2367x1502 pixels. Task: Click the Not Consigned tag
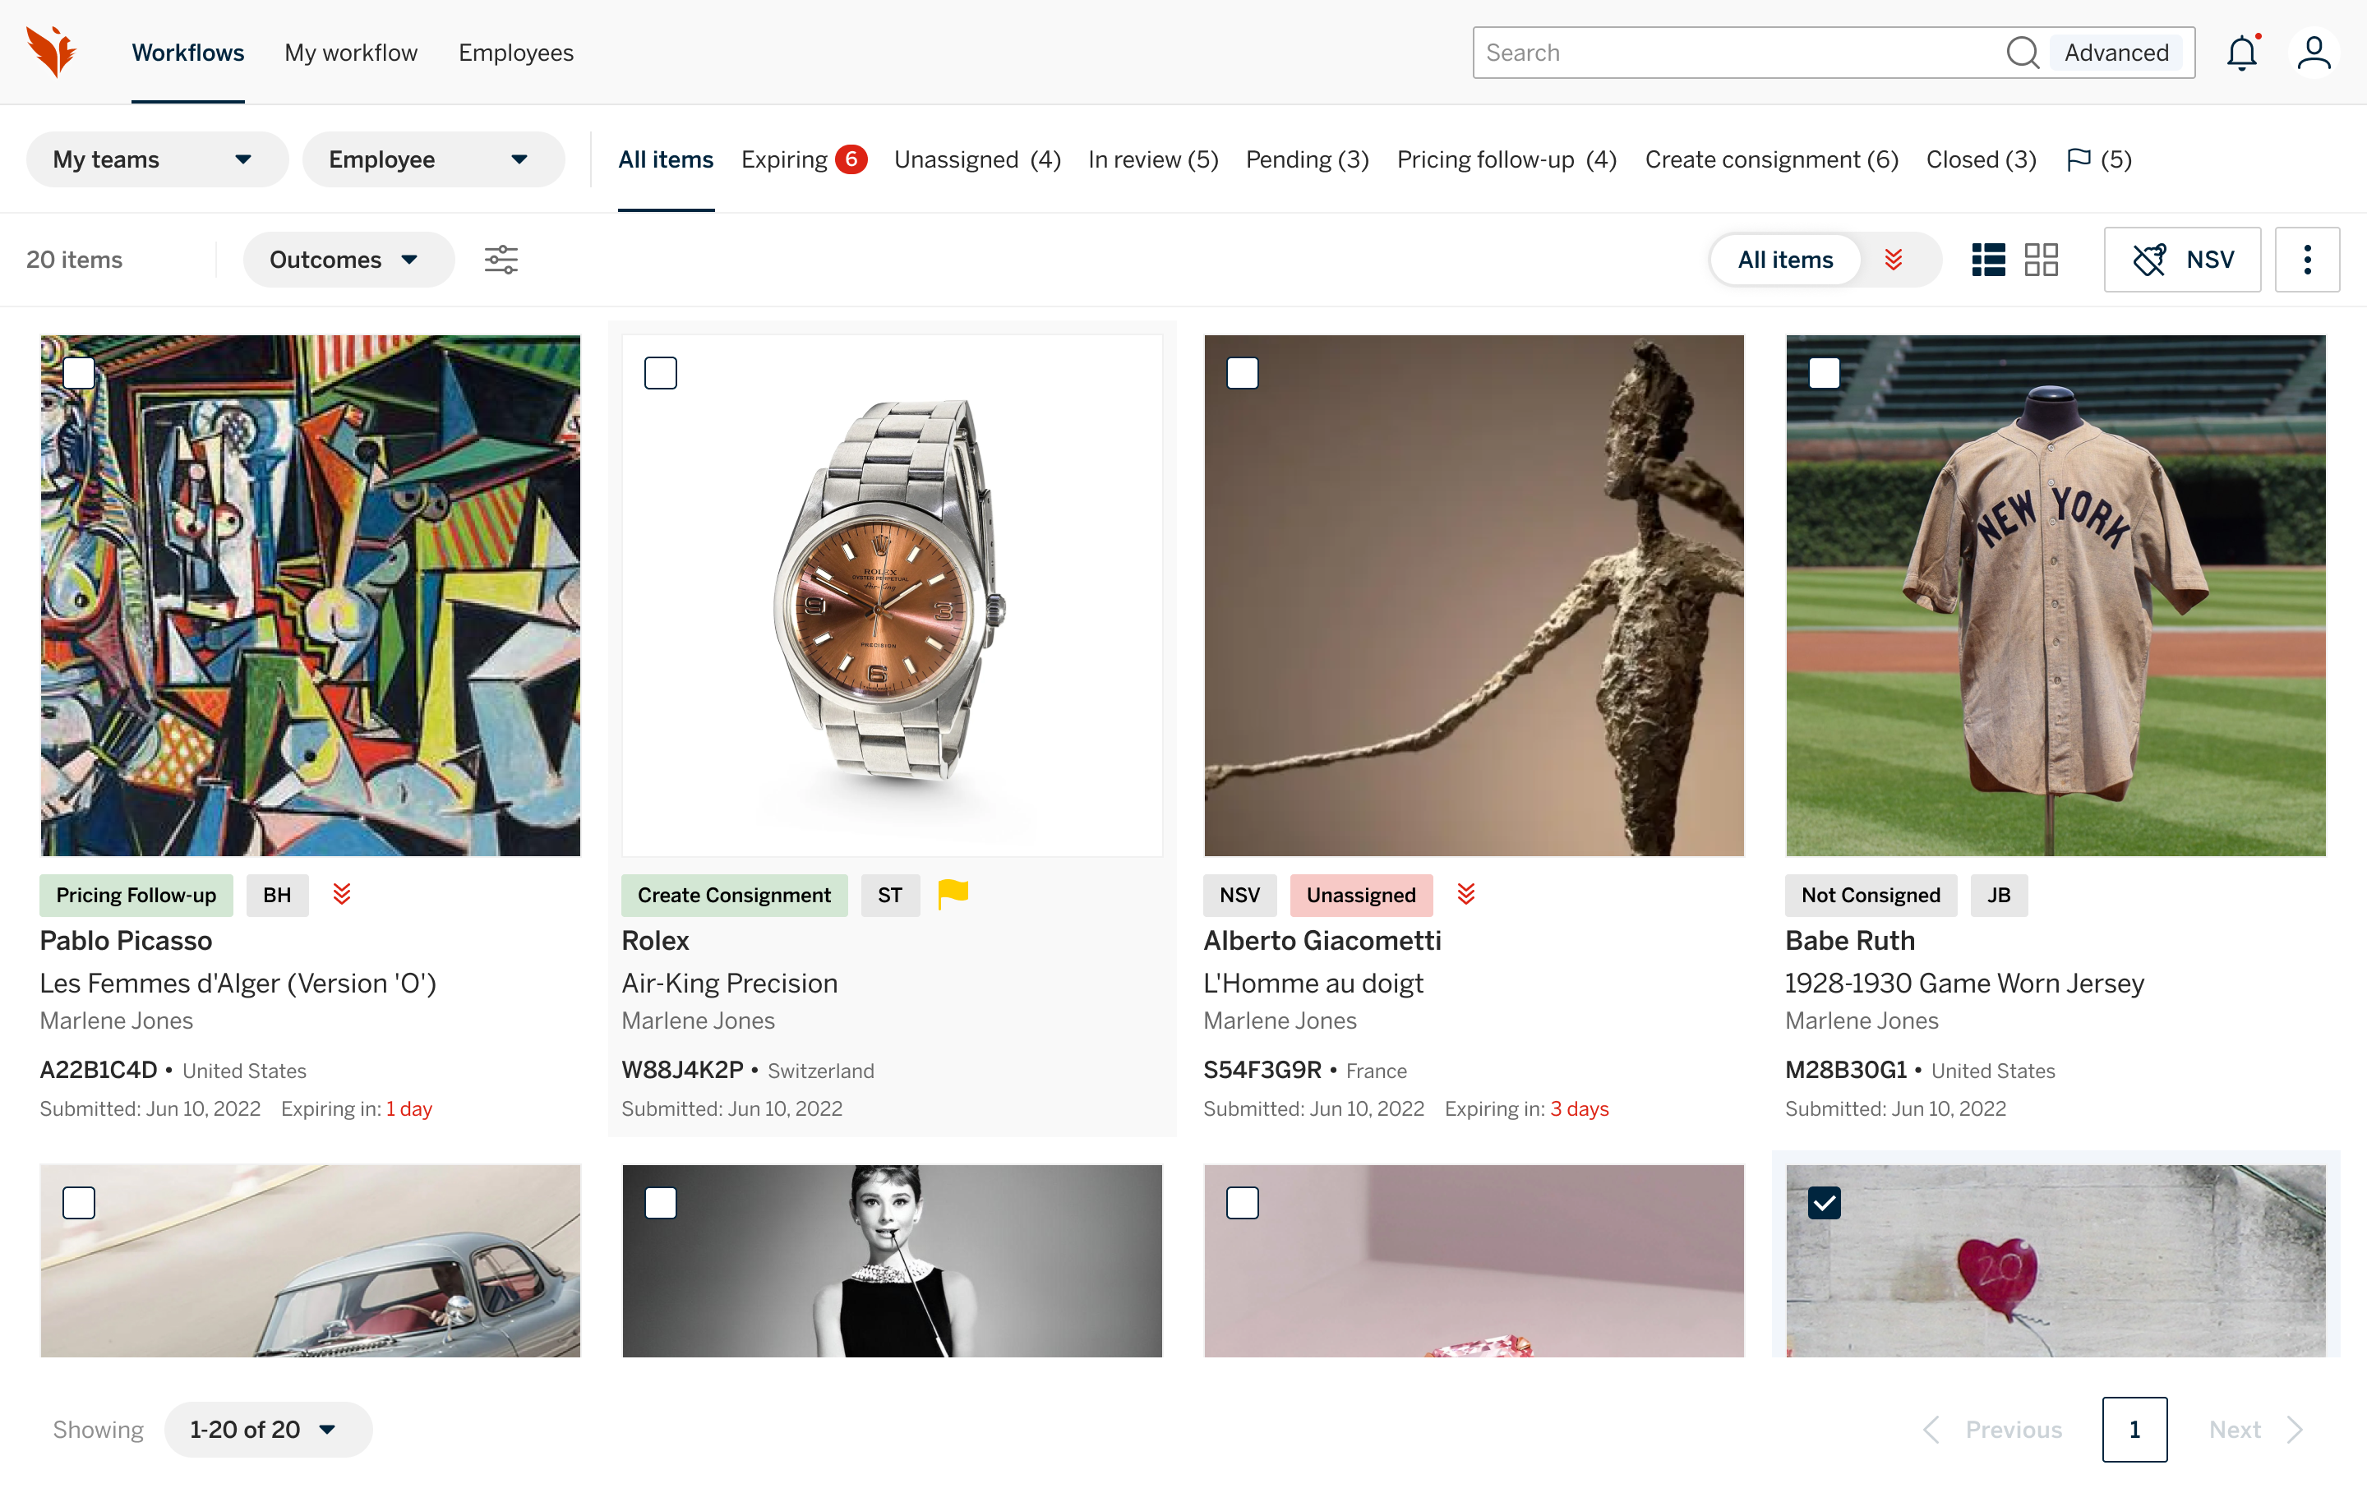[1871, 895]
